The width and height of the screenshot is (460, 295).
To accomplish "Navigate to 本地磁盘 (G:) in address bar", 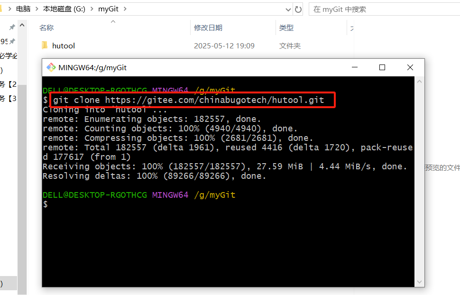I will 64,9.
